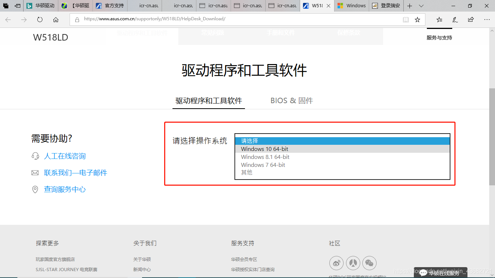The width and height of the screenshot is (495, 278).
Task: Click the 探索更多 footer heading
Action: 47,243
